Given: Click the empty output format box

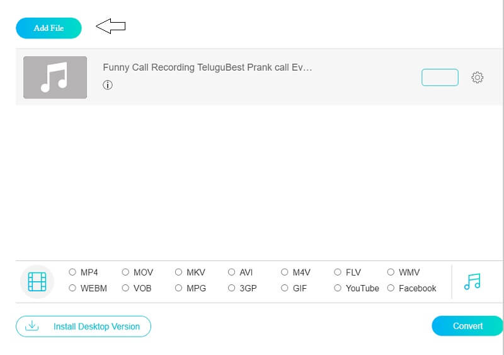Looking at the screenshot, I should (440, 78).
